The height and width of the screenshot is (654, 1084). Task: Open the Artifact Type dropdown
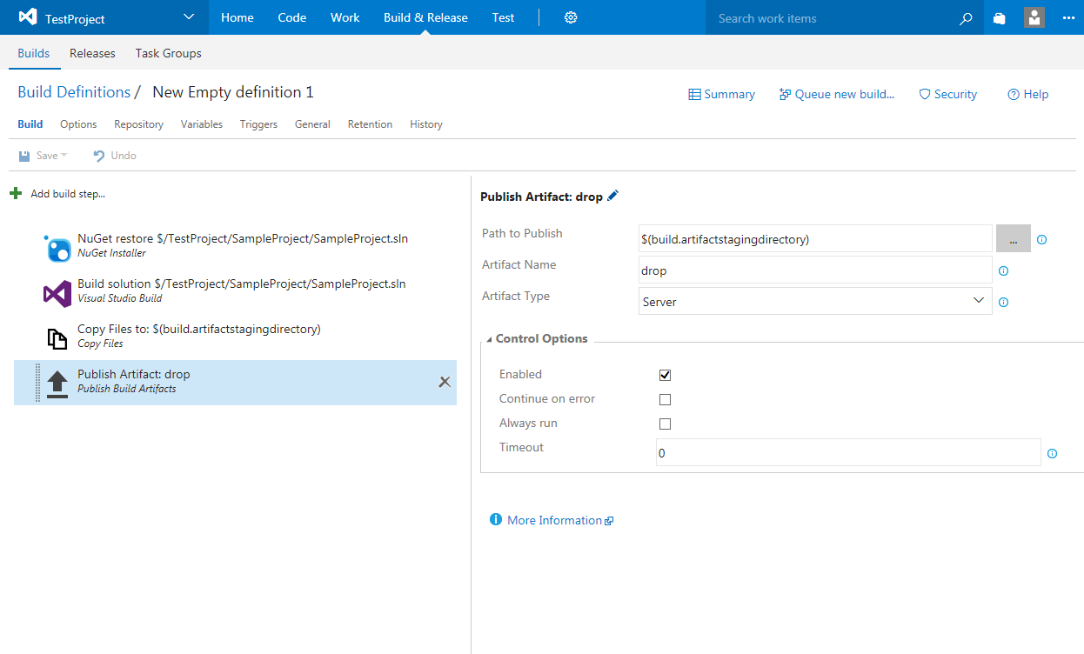pos(814,302)
